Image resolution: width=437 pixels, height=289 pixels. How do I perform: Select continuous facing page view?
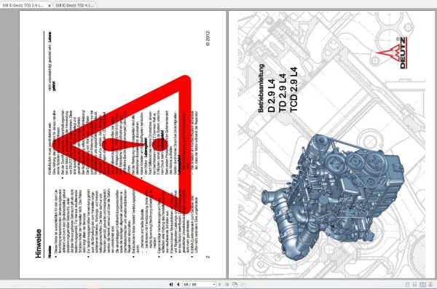click(x=430, y=285)
